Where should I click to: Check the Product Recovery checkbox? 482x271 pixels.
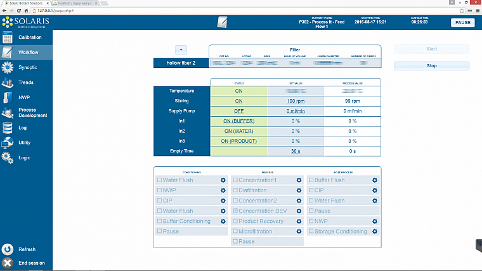tap(235, 221)
